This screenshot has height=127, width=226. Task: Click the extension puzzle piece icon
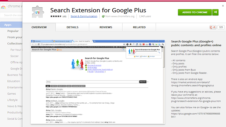point(38,12)
